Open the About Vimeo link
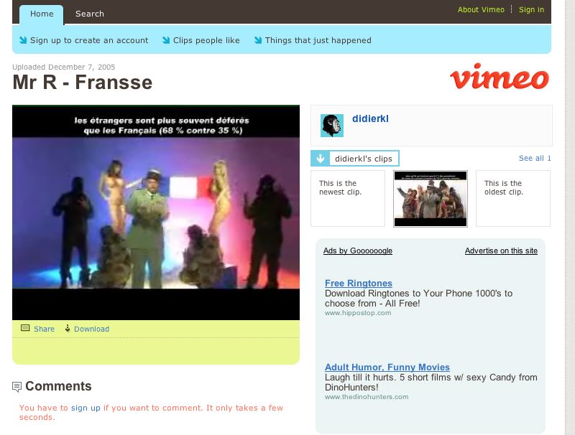Image resolution: width=575 pixels, height=435 pixels. [481, 10]
